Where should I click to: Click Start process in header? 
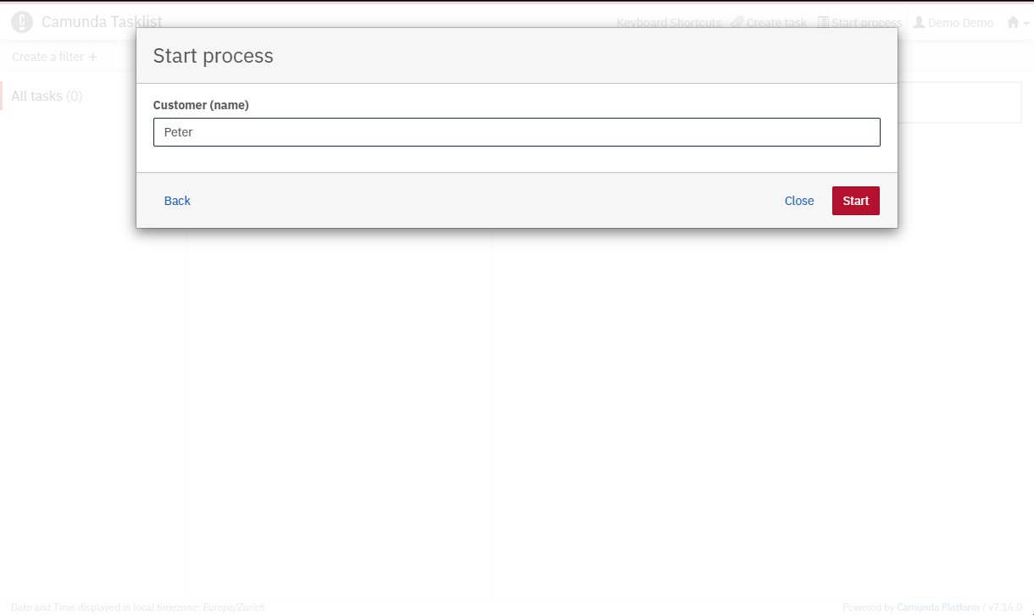tap(859, 23)
